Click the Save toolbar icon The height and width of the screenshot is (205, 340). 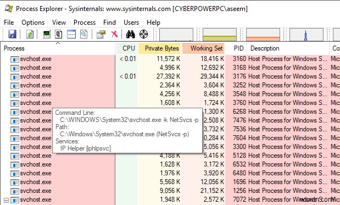(13, 34)
